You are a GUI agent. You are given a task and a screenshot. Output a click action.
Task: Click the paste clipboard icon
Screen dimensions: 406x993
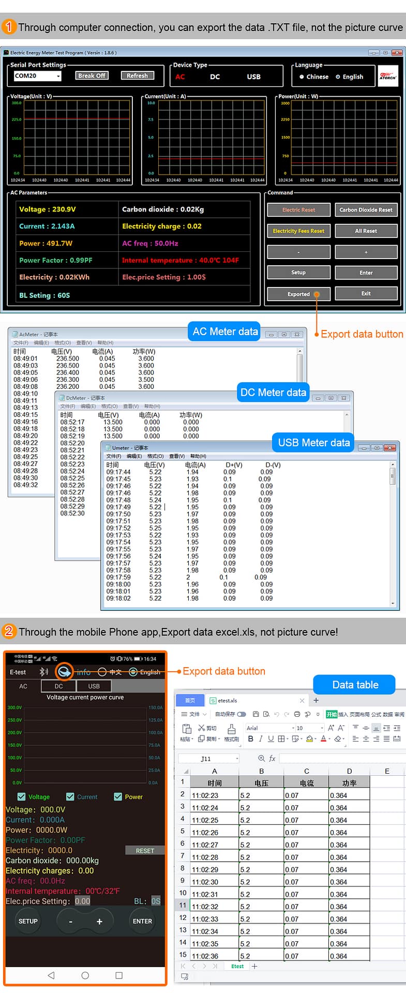click(x=187, y=729)
